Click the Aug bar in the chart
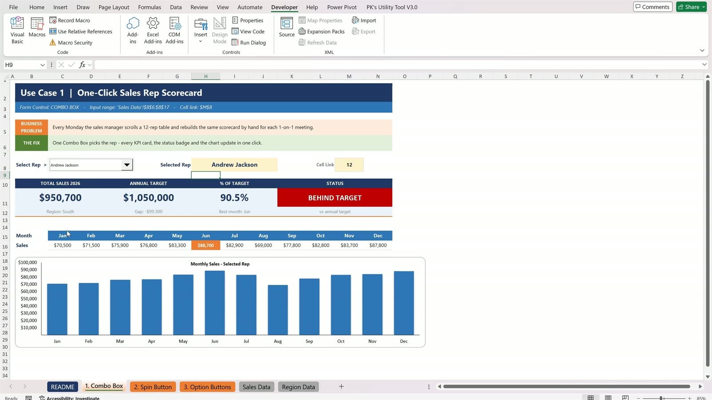 pyautogui.click(x=278, y=310)
